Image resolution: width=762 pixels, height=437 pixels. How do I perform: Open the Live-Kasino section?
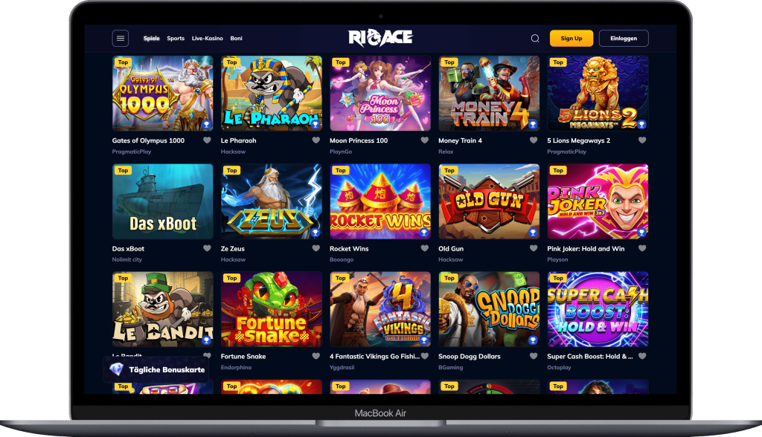[x=207, y=39]
